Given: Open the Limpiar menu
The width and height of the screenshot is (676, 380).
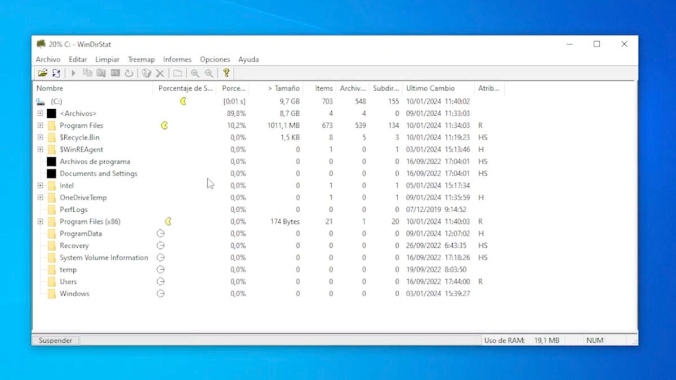Looking at the screenshot, I should click(107, 59).
